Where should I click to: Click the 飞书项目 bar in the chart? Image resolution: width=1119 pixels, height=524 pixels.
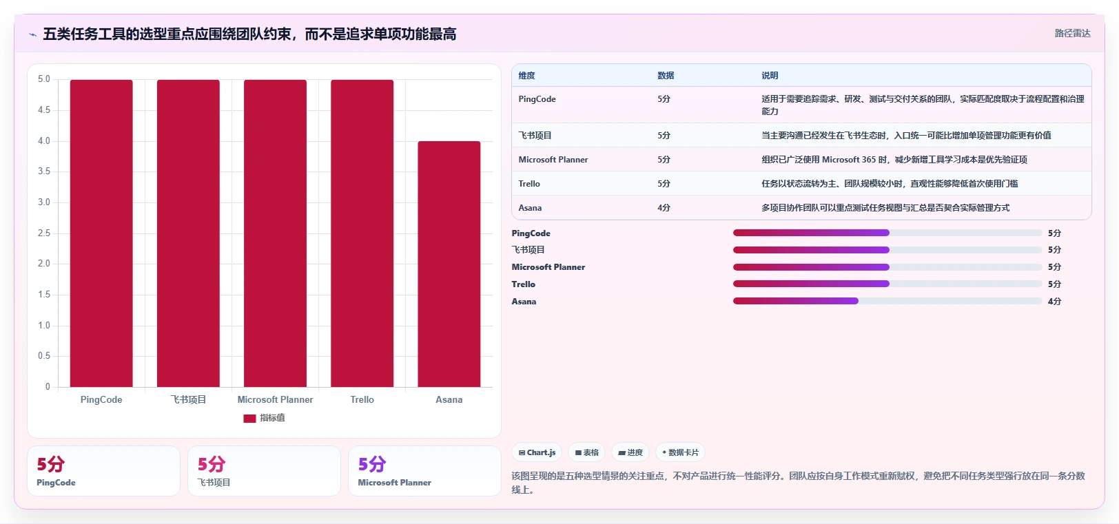click(188, 233)
